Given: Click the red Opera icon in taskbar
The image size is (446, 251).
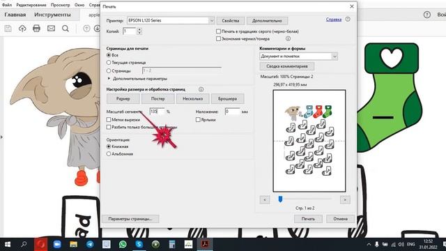Looking at the screenshot, I should [40, 245].
